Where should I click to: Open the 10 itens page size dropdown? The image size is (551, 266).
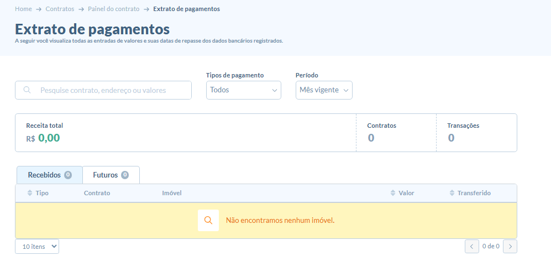pos(37,246)
